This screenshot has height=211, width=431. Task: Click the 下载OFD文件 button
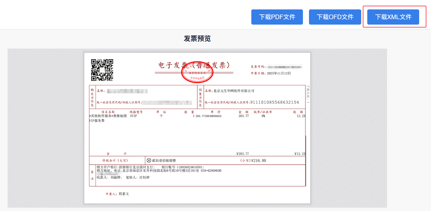[x=335, y=17]
